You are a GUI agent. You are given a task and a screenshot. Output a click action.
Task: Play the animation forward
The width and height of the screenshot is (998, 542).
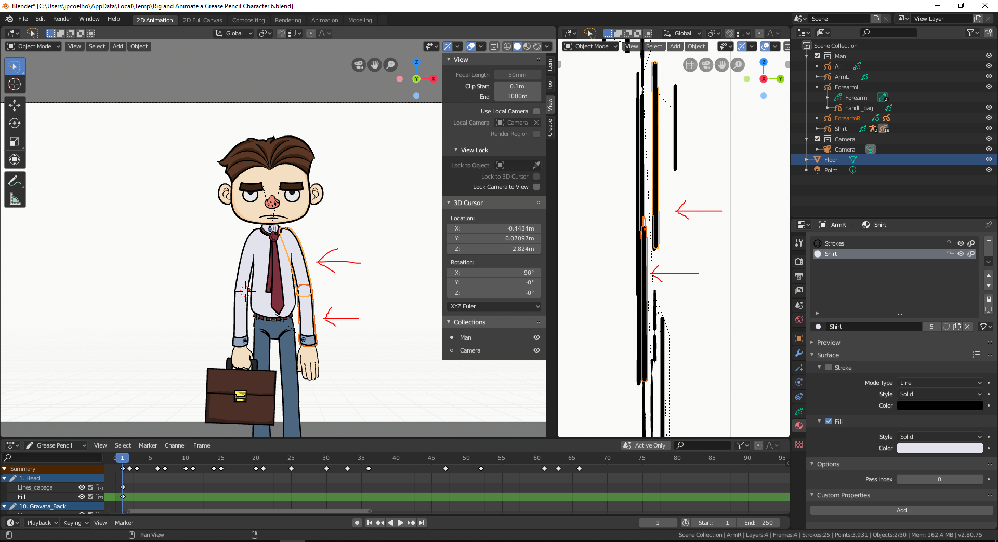(x=401, y=523)
